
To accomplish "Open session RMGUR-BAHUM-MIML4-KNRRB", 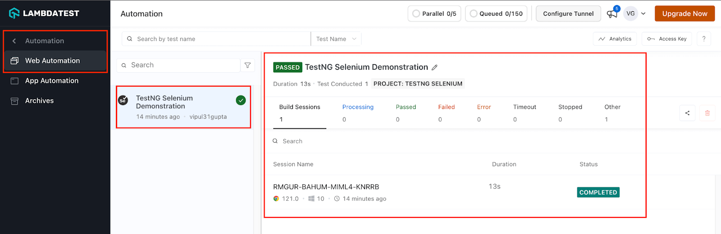I will 326,187.
